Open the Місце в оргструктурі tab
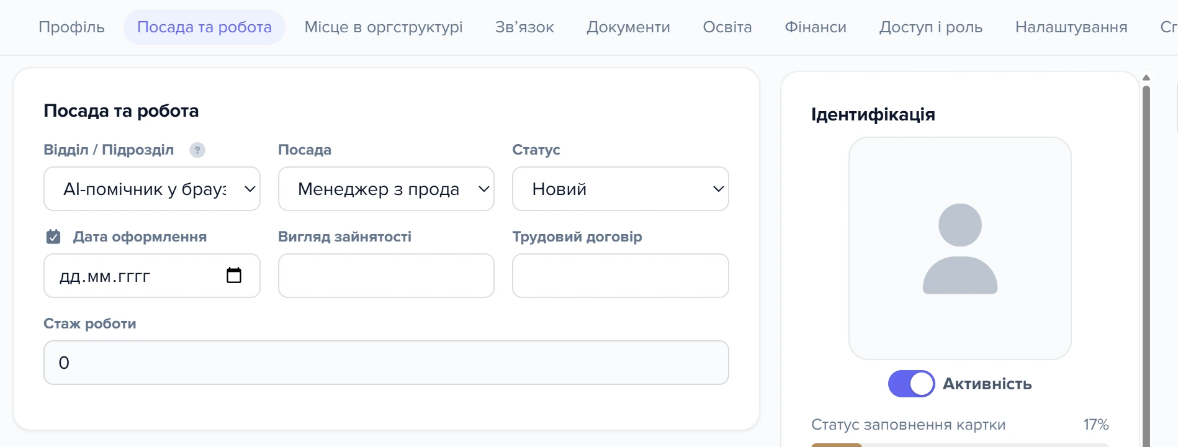This screenshot has height=447, width=1178. pyautogui.click(x=384, y=27)
